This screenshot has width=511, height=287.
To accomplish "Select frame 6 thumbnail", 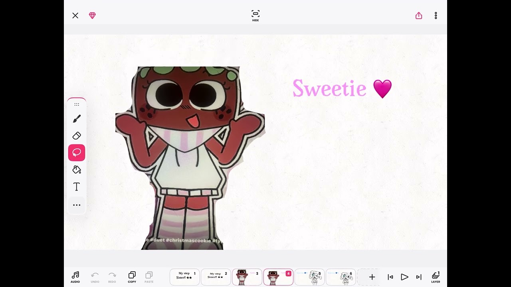I will click(341, 277).
